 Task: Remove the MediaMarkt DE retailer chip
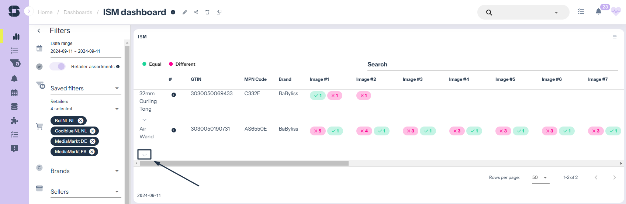[x=93, y=141]
